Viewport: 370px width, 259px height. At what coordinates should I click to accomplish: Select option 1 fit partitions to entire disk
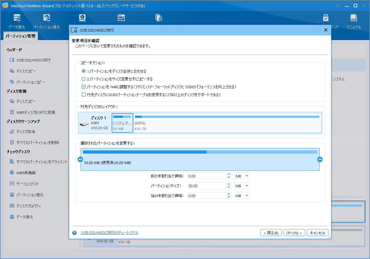(114, 71)
